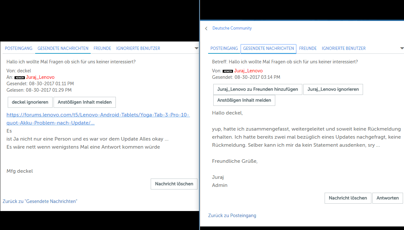Viewport: 404px width, 230px height.
Task: Click the deckel ignorieren button
Action: tap(30, 102)
